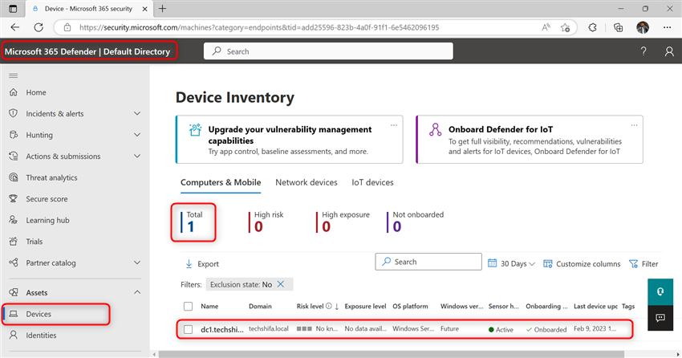Open the Filter funnel icon
The image size is (682, 358).
[633, 263]
